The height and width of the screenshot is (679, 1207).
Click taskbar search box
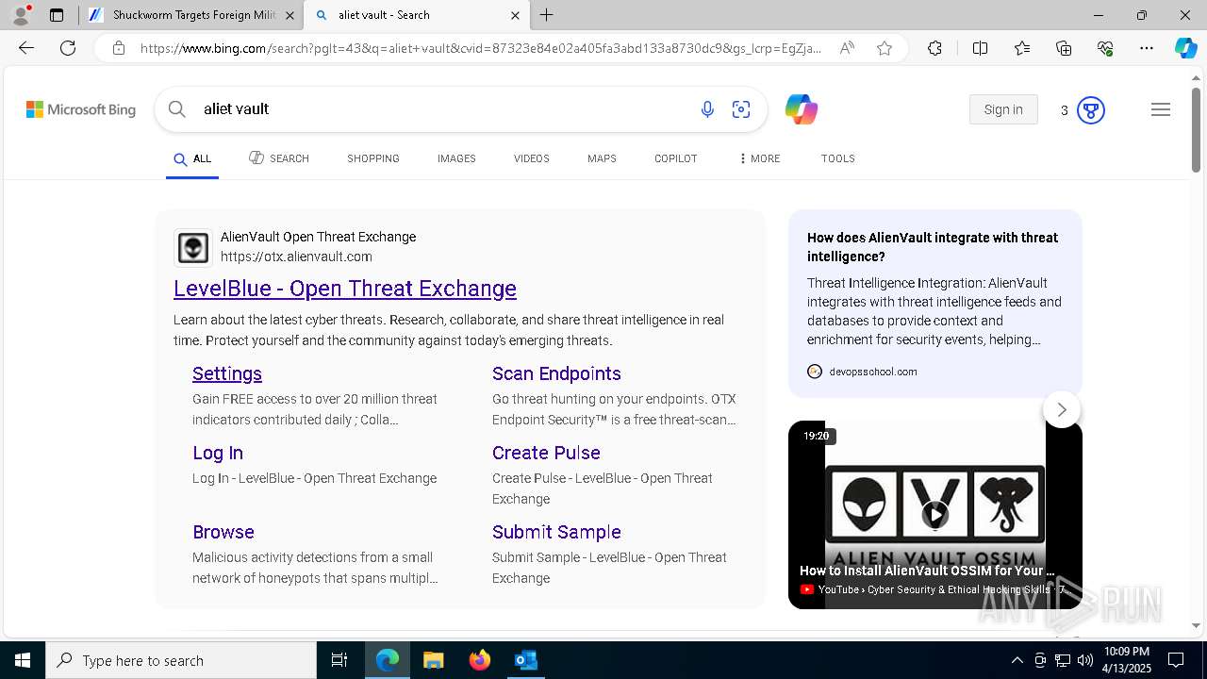click(x=181, y=660)
